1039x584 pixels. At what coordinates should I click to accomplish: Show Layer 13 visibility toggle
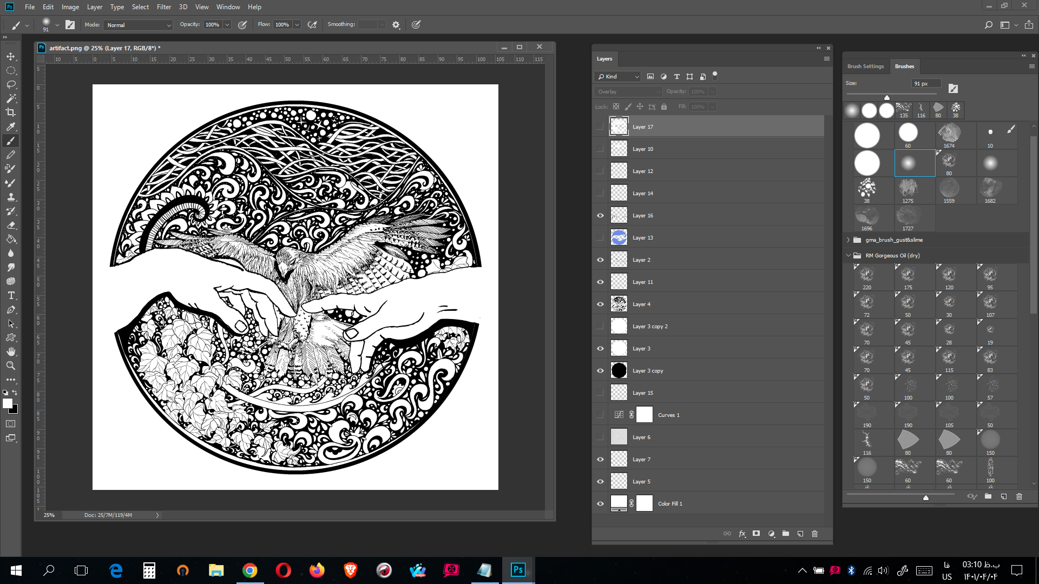click(x=600, y=238)
